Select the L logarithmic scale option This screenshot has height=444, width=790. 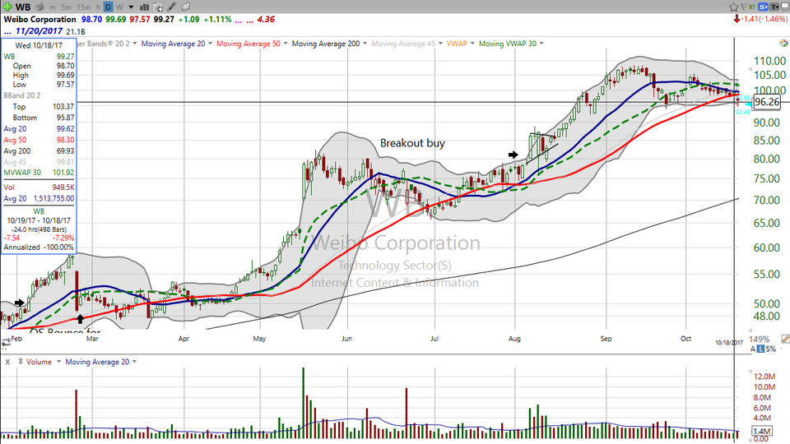coord(760,349)
